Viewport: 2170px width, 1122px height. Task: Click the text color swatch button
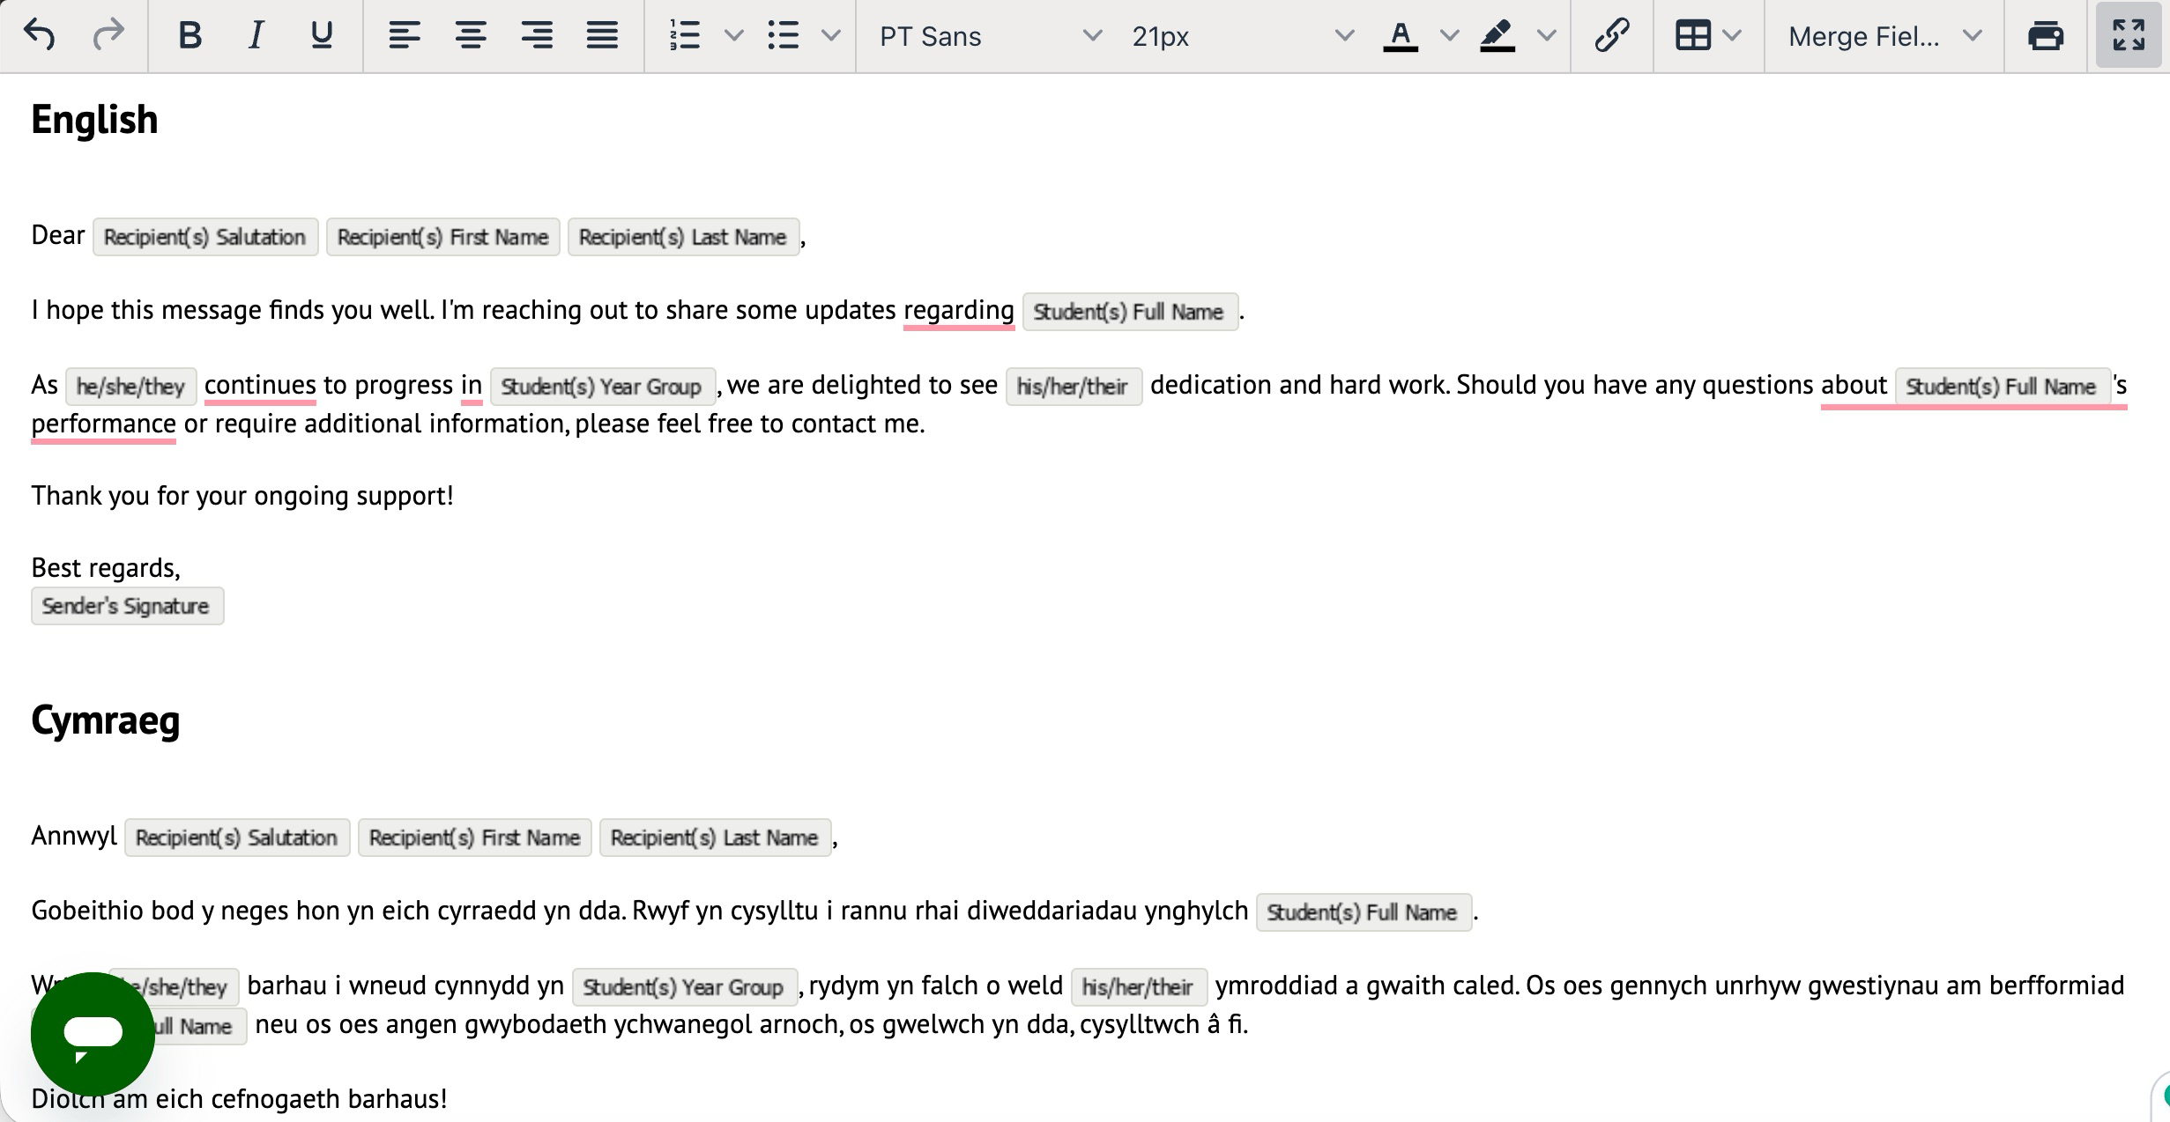point(1400,35)
